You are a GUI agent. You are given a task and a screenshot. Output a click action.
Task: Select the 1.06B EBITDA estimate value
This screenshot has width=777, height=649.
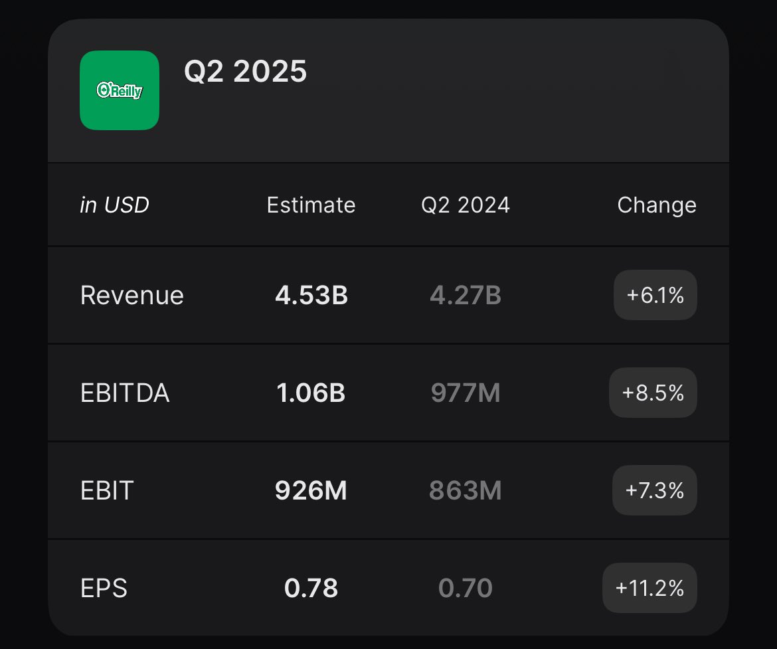pyautogui.click(x=311, y=393)
